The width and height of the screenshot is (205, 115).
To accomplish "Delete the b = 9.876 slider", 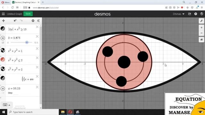I will [x=37, y=36].
